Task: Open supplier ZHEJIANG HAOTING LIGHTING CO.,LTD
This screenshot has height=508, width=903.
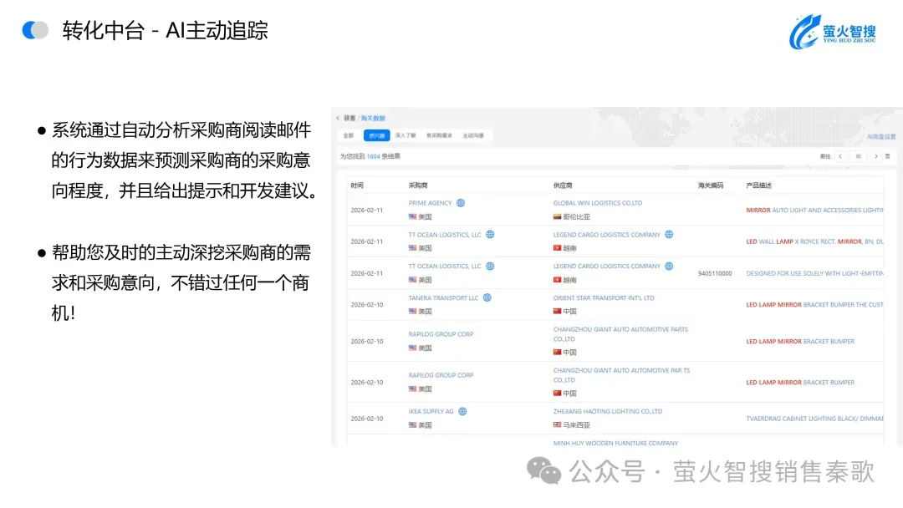Action: pos(608,411)
